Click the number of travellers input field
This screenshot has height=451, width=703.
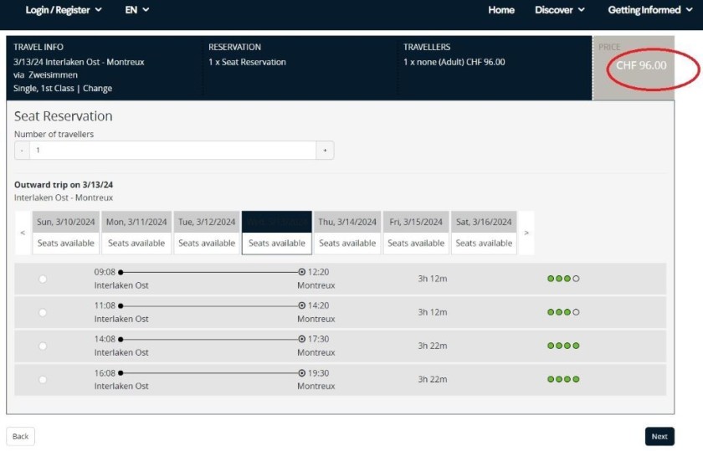pos(172,150)
